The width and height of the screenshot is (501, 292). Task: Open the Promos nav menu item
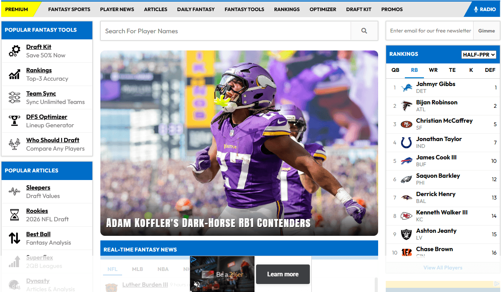392,9
